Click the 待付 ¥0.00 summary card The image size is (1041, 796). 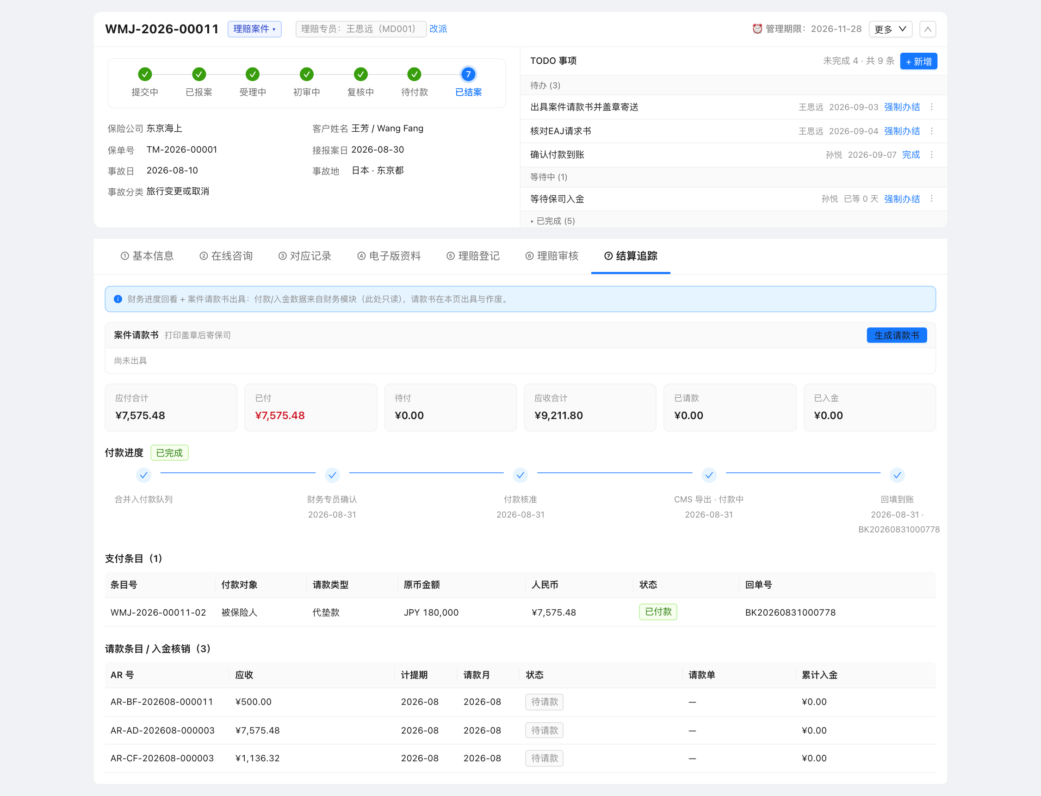450,407
